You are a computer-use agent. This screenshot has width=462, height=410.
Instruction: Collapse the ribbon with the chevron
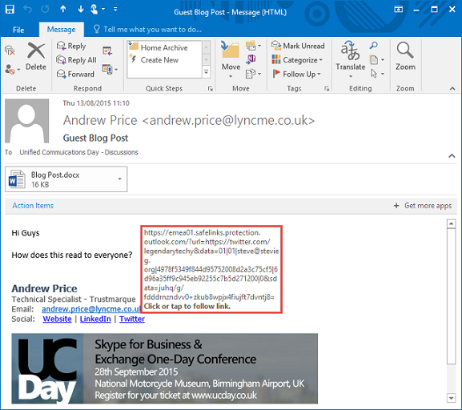point(452,89)
